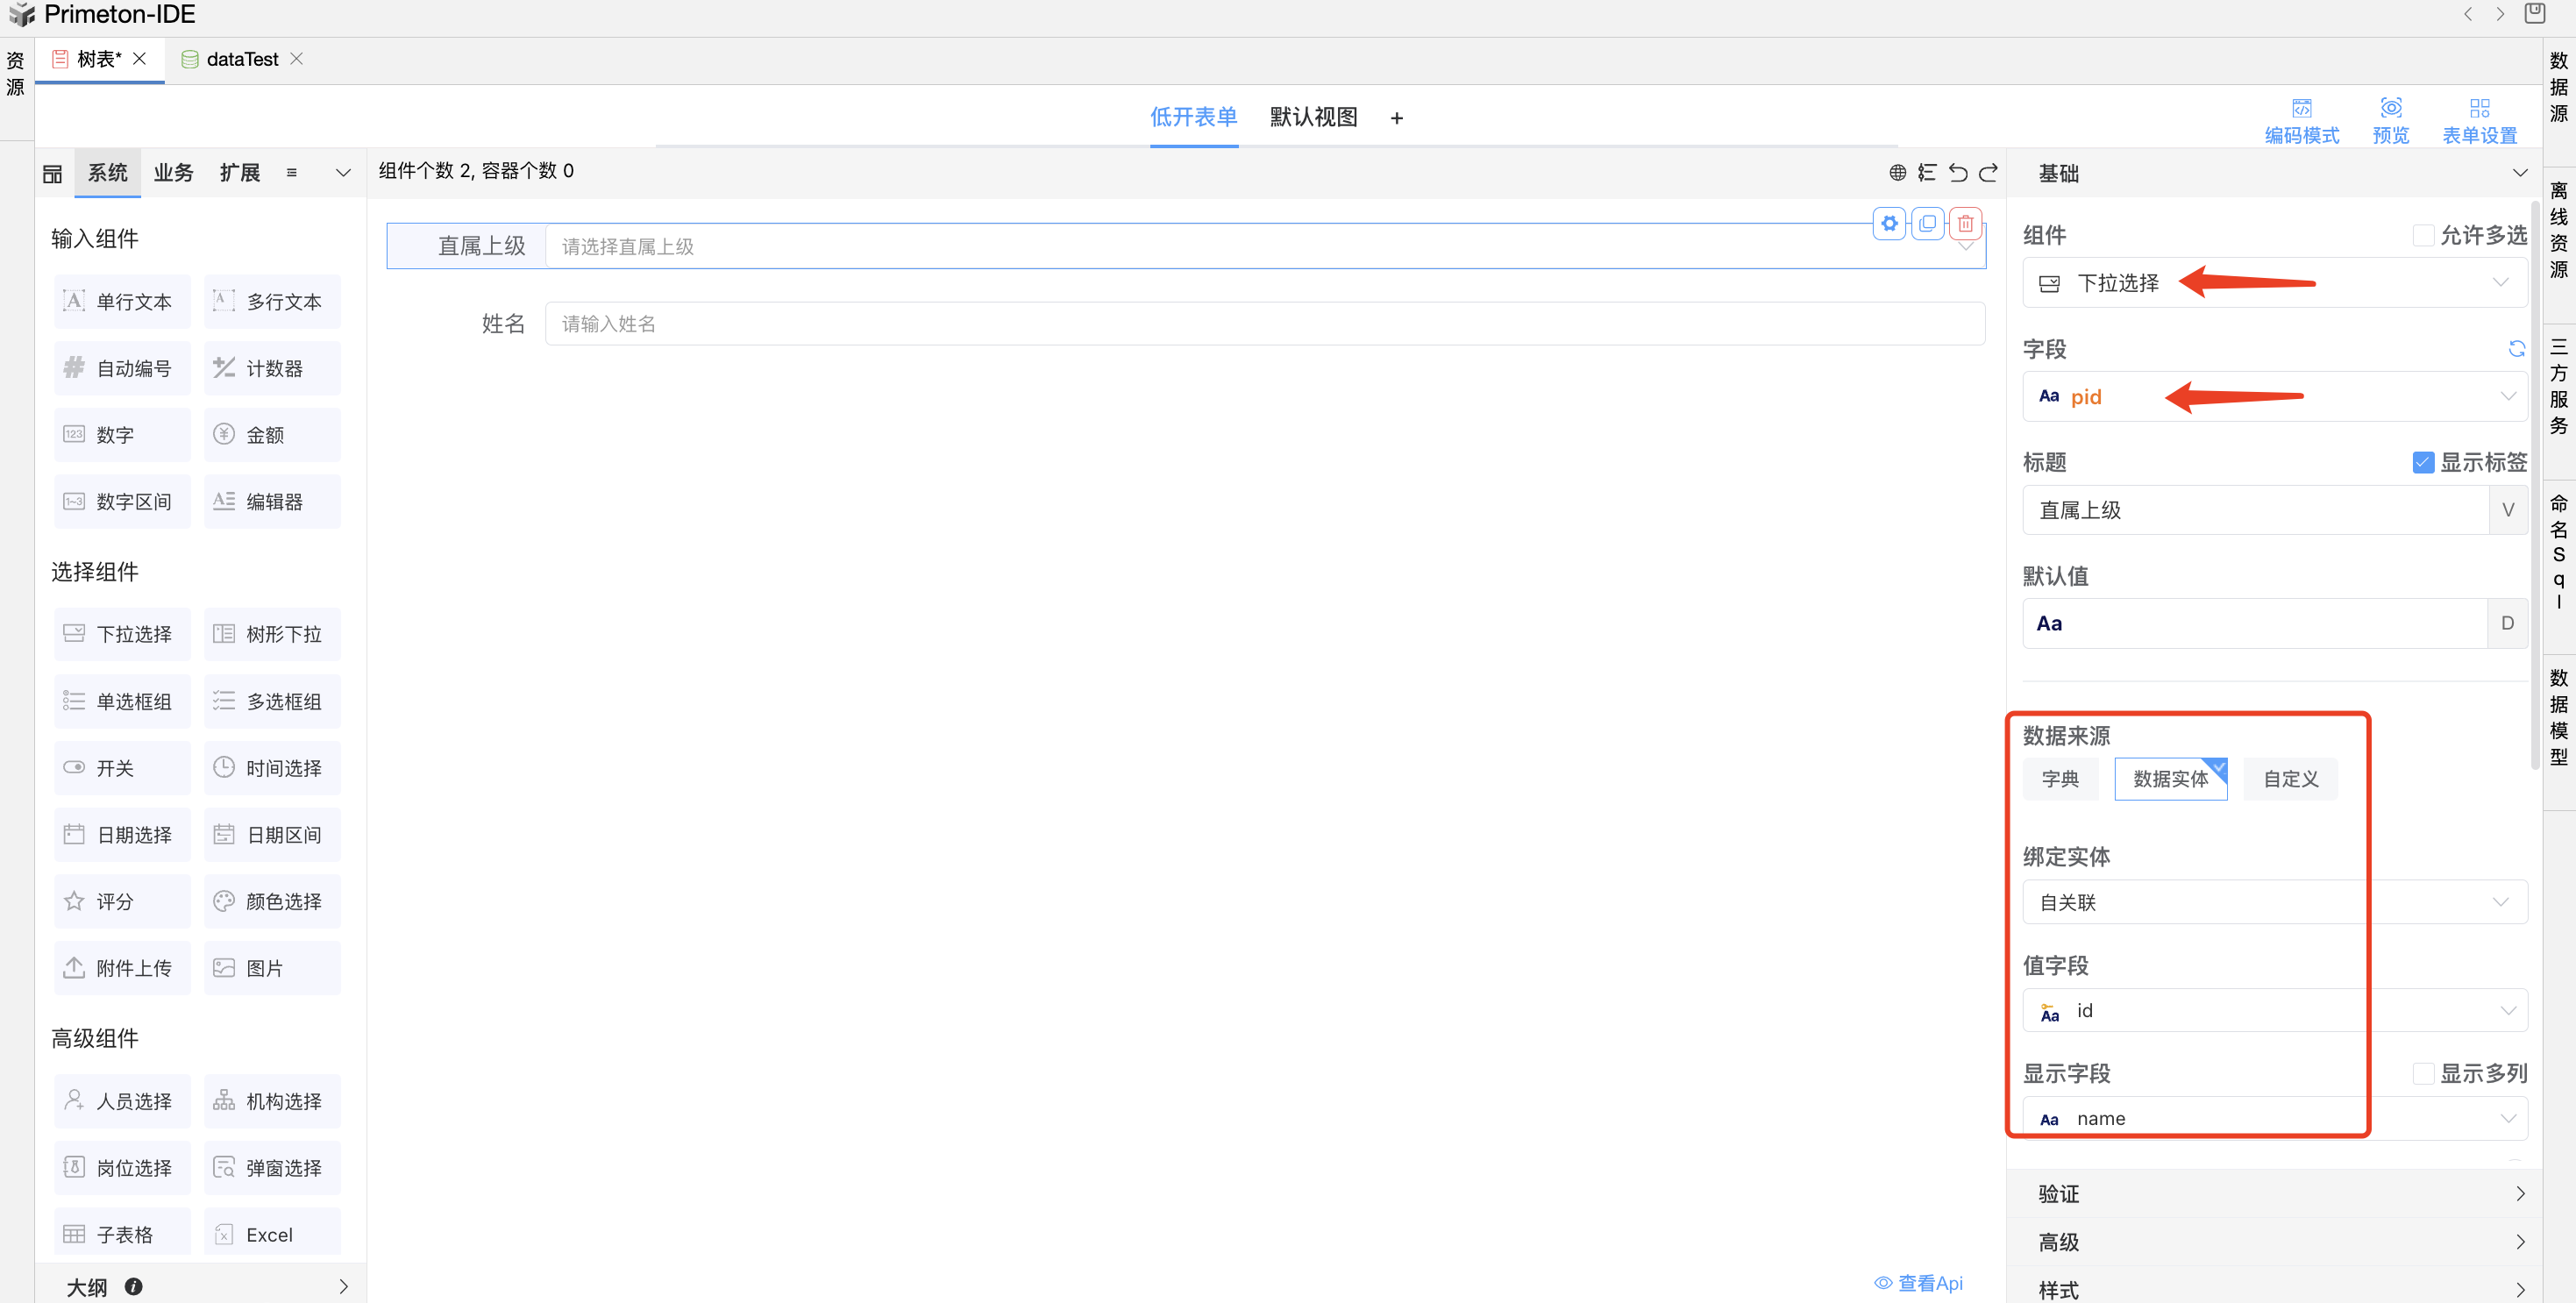Image resolution: width=2576 pixels, height=1303 pixels.
Task: Copy the selected 直属上级 component
Action: click(1927, 223)
